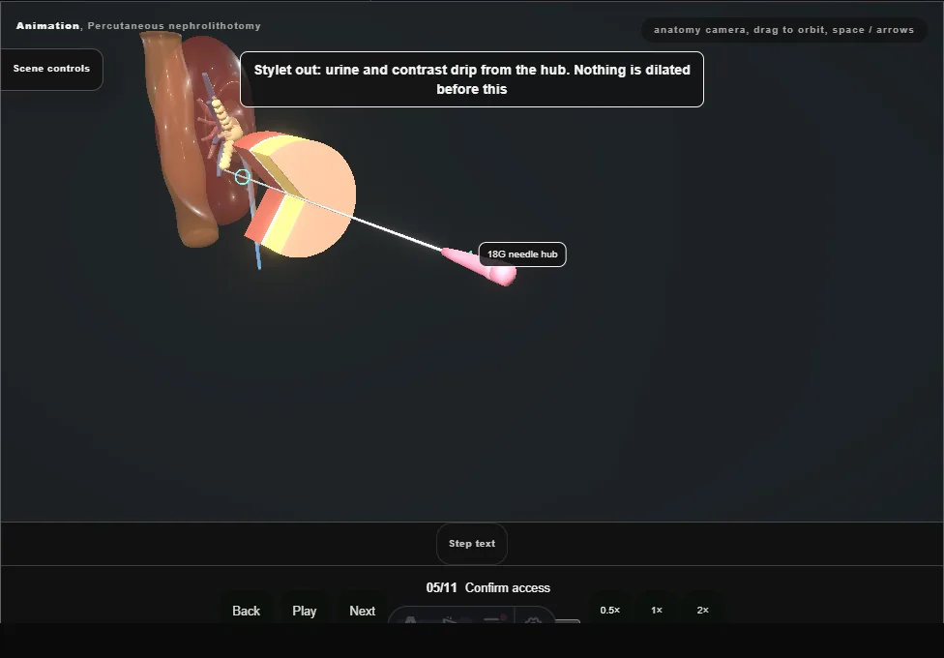
Task: Click the anatomy camera hint pill
Action: 783,30
